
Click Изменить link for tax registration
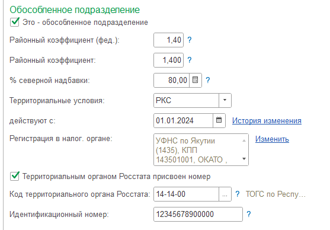272,139
